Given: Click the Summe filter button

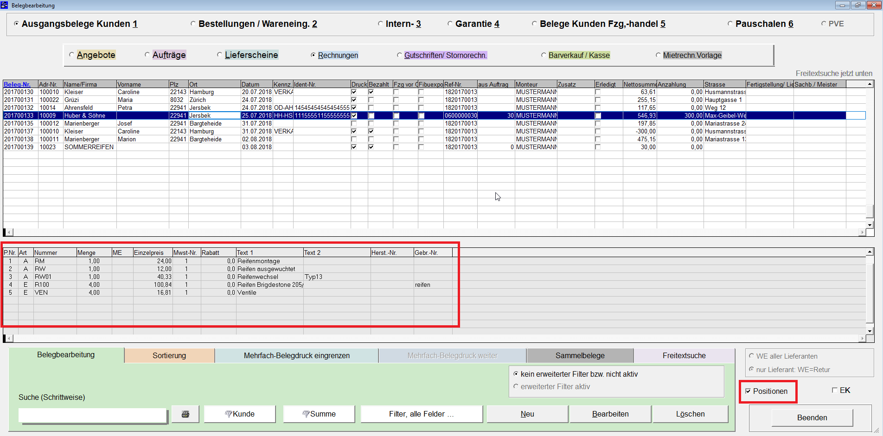Looking at the screenshot, I should [x=319, y=414].
